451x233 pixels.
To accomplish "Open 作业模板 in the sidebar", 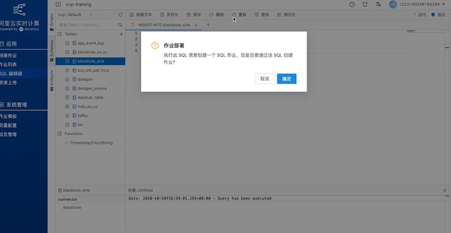I will (8, 116).
